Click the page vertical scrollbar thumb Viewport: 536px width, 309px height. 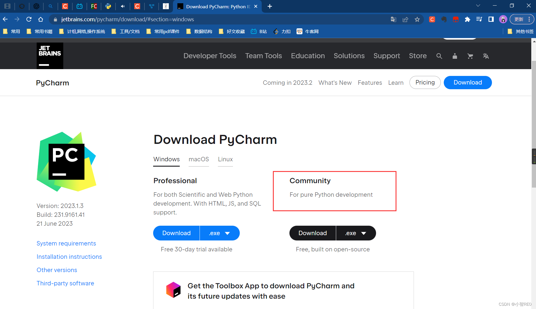click(534, 124)
